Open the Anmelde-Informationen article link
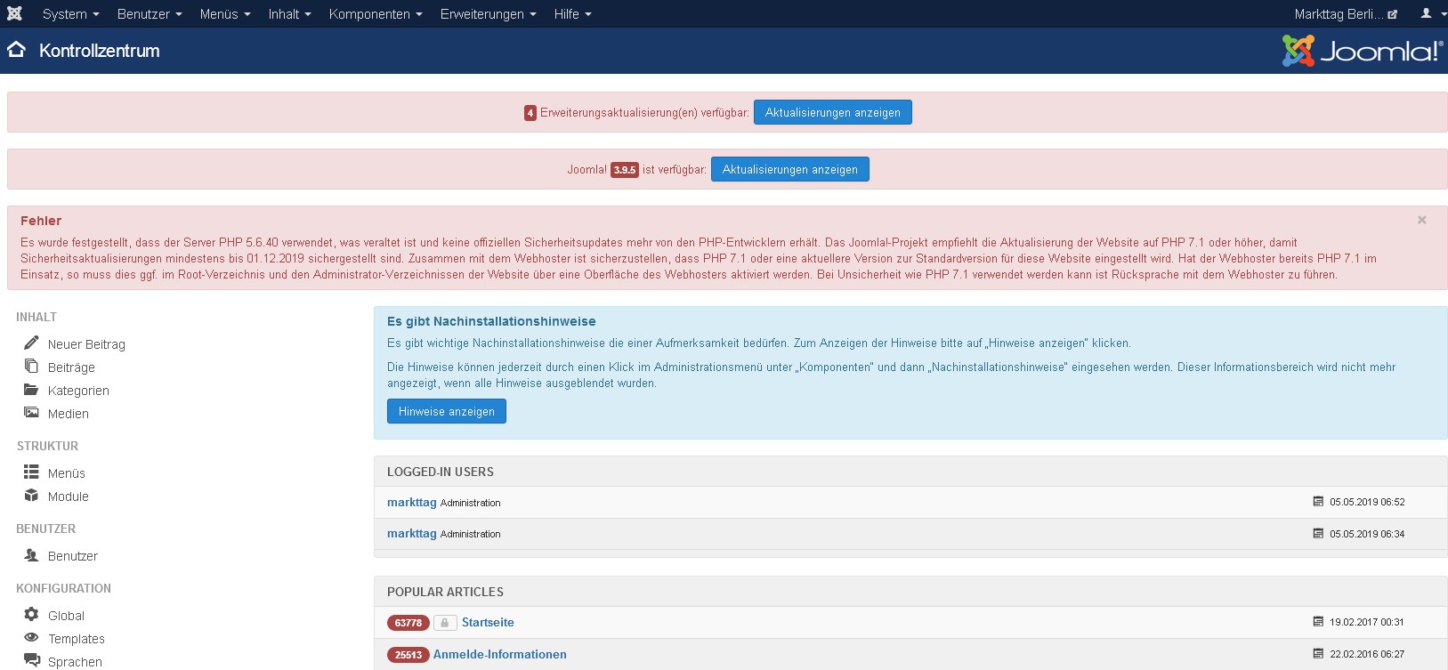 pos(499,654)
